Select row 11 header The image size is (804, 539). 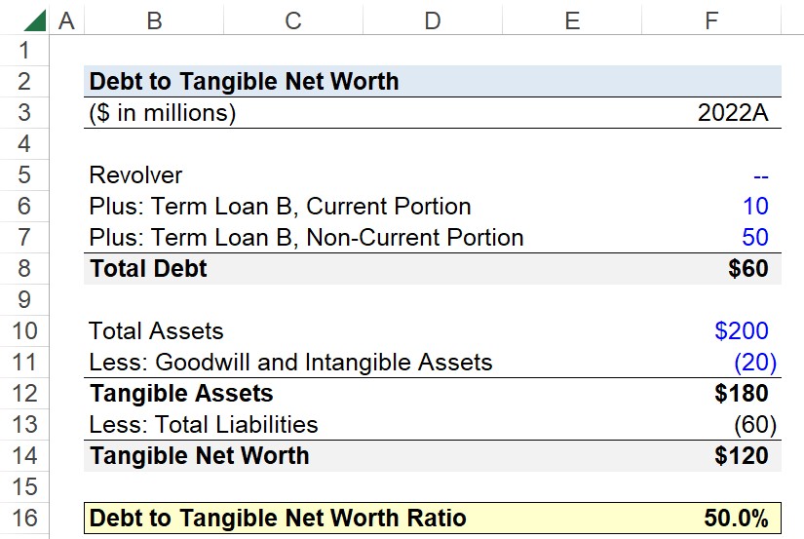24,362
